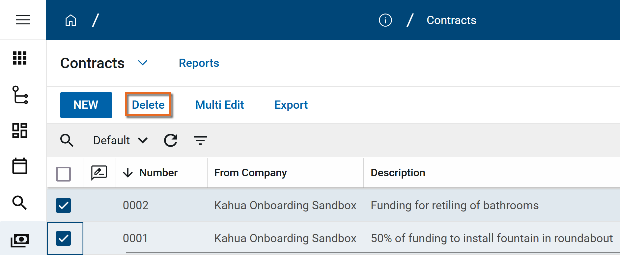Open the dashboard icon in sidebar

[20, 130]
